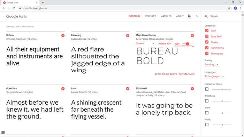Image resolution: width=244 pixels, height=137 pixels.
Task: Open the Roboto font name link
Action: click(10, 35)
